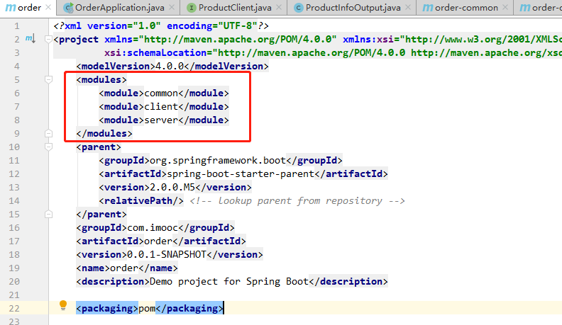
Task: Click the relativePath tag on line 14
Action: tap(141, 201)
